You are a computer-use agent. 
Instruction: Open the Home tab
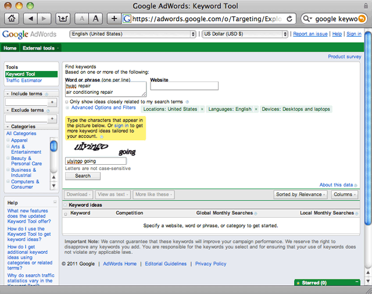pyautogui.click(x=10, y=48)
